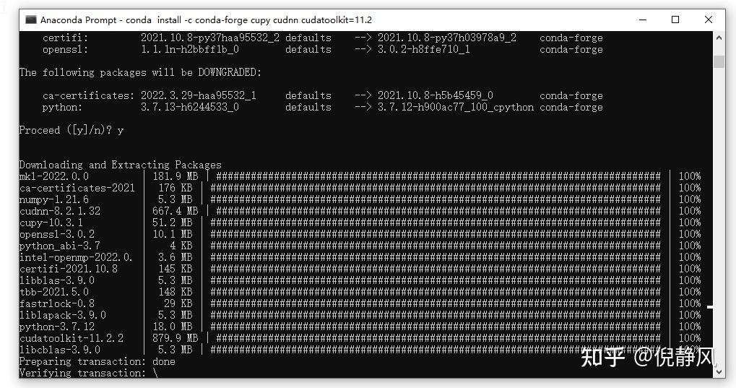
Task: Click 'The following packages will be DOWNGRADED:' line
Action: click(140, 72)
